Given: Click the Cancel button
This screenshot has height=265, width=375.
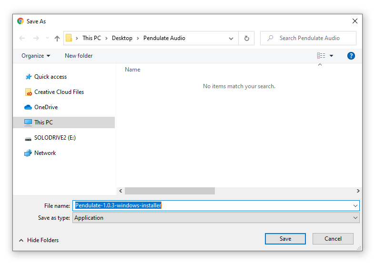Looking at the screenshot, I should click(333, 239).
